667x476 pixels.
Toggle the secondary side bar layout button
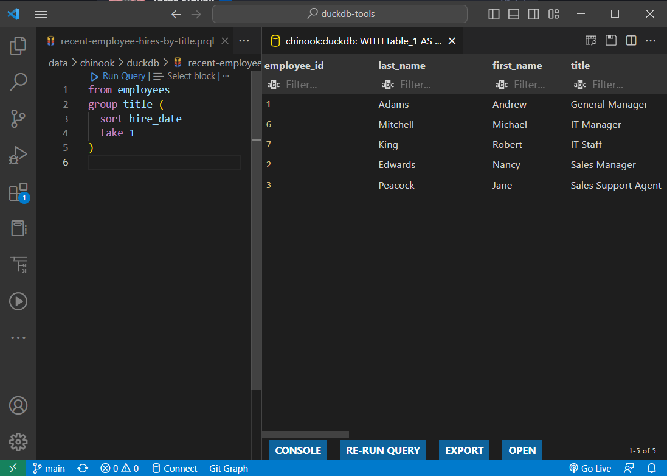[x=533, y=14]
